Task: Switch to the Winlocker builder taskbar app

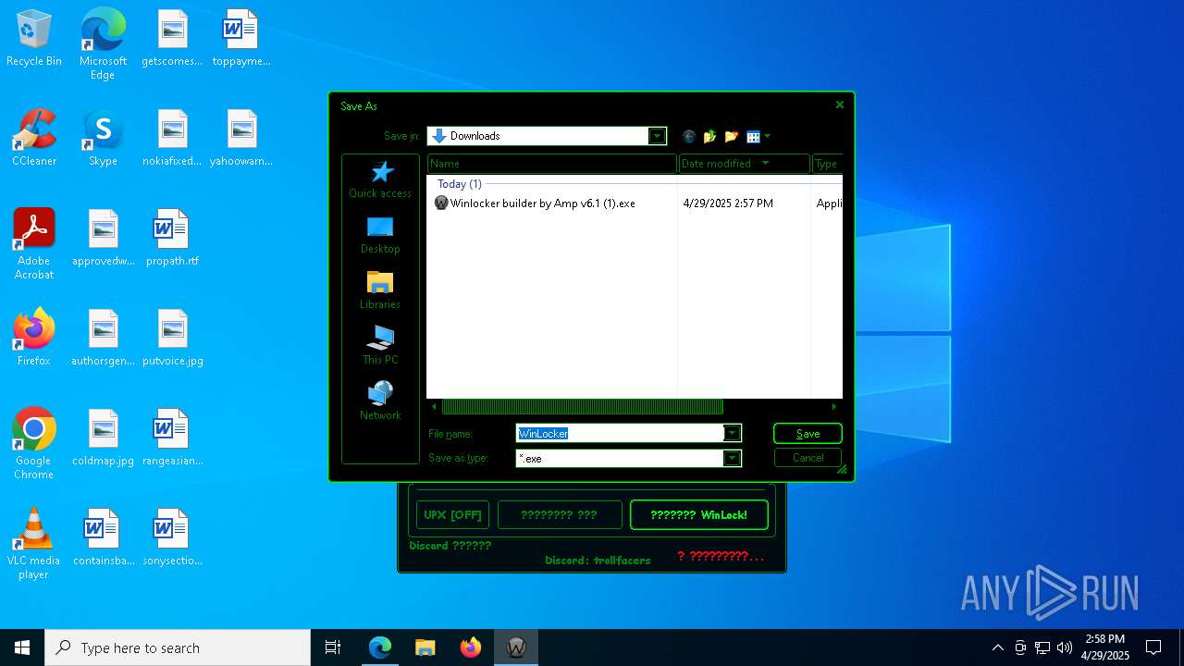Action: 516,647
